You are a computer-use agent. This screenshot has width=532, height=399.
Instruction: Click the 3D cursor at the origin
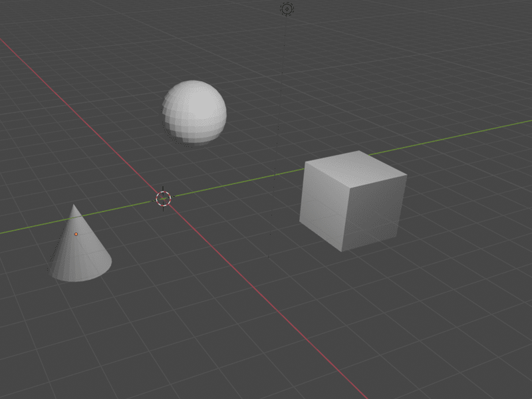[x=163, y=198]
